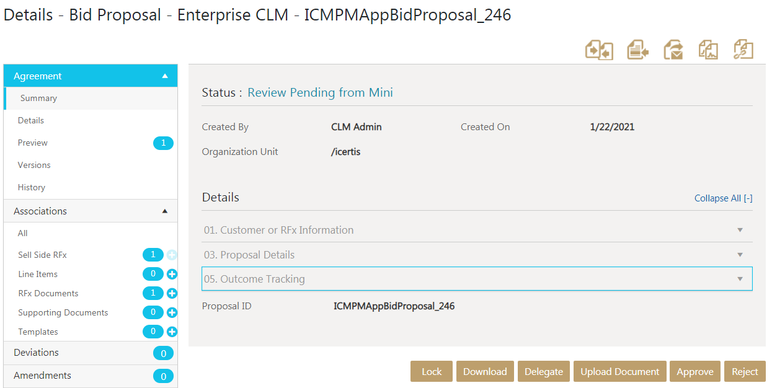Collapse the Agreement section header
The width and height of the screenshot is (772, 388).
click(x=165, y=76)
